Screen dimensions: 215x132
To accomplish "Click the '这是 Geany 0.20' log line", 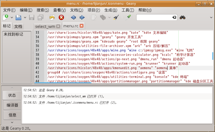I will tap(44, 90).
